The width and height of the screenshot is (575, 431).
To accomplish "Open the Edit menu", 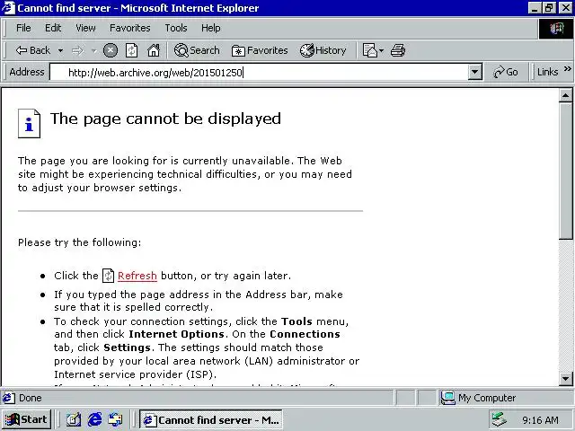I will coord(53,28).
